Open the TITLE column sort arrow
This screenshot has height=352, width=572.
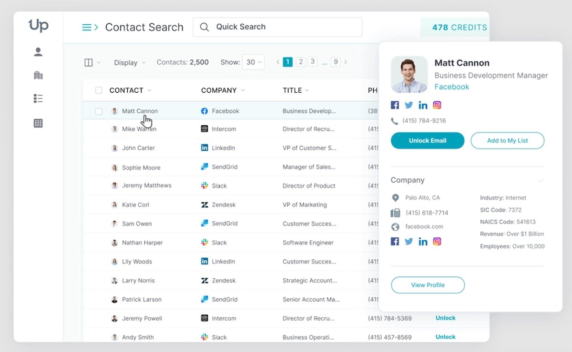(307, 90)
